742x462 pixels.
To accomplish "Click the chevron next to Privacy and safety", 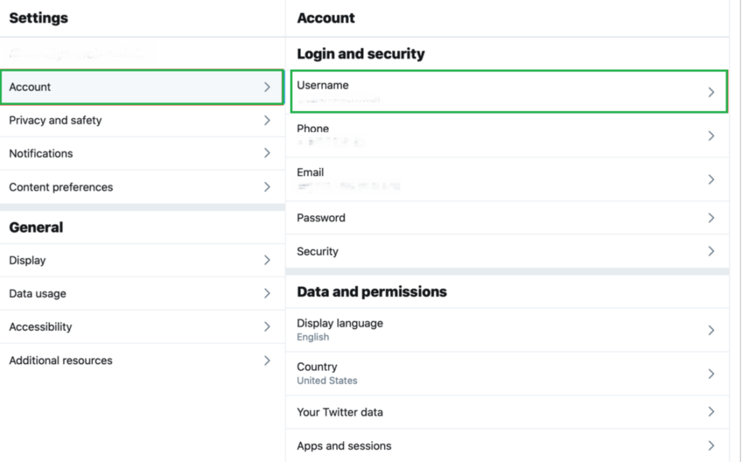I will click(x=267, y=120).
